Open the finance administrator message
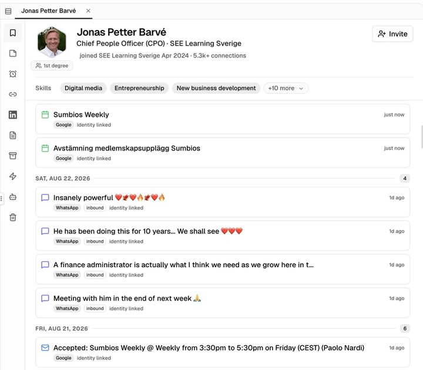Image resolution: width=423 pixels, height=370 pixels. (x=223, y=269)
